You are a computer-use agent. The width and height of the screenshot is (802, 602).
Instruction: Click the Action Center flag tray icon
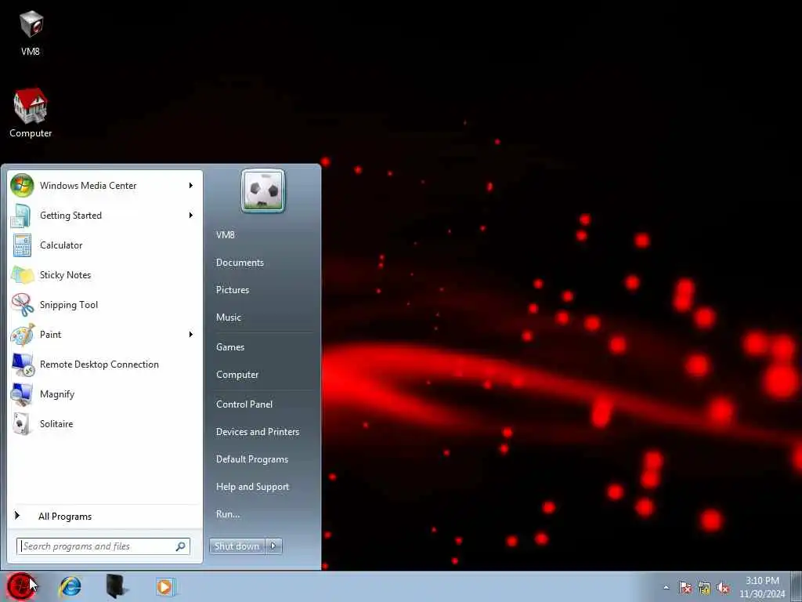pos(685,588)
